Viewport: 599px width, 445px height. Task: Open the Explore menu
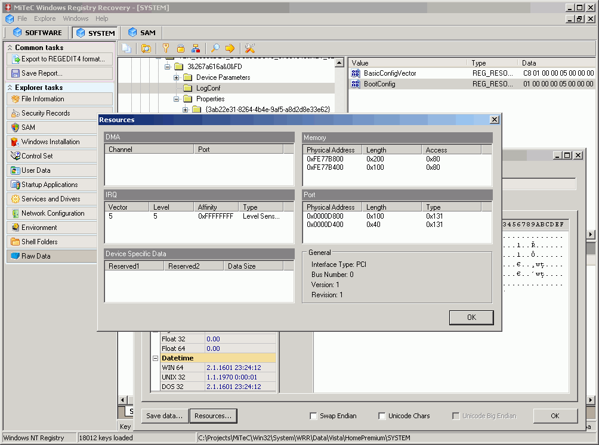pyautogui.click(x=45, y=18)
